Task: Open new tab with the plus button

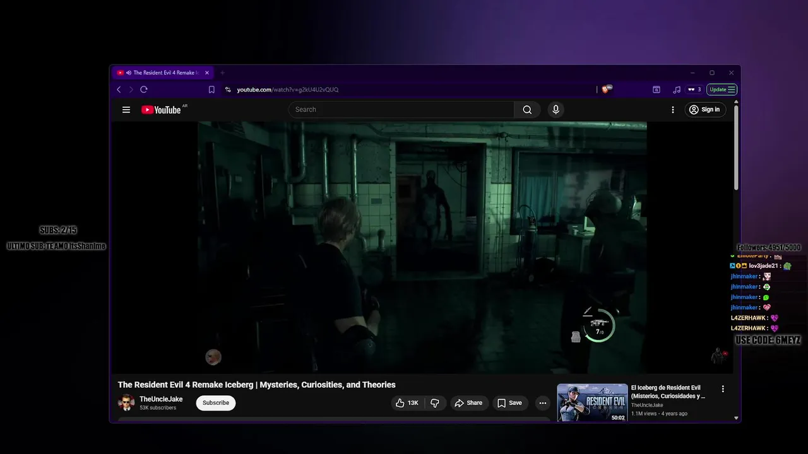Action: (222, 73)
